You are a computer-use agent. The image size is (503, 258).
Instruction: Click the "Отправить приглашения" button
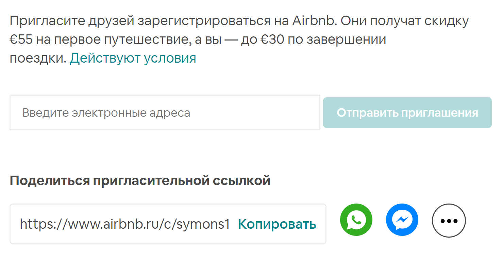coord(407,113)
